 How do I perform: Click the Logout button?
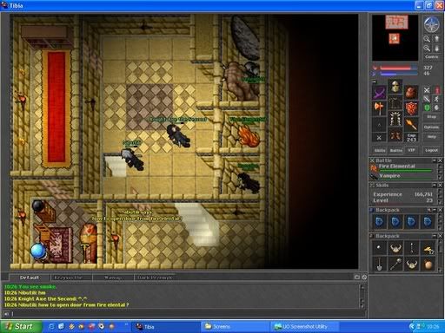(x=431, y=150)
